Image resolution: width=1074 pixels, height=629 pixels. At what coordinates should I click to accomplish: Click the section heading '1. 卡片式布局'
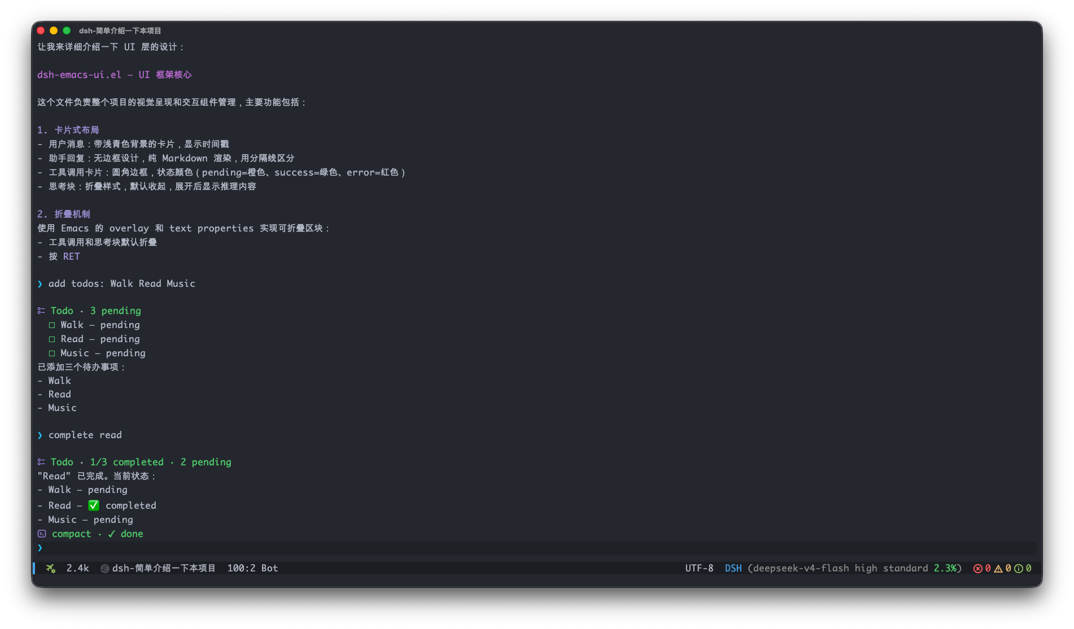pyautogui.click(x=68, y=130)
